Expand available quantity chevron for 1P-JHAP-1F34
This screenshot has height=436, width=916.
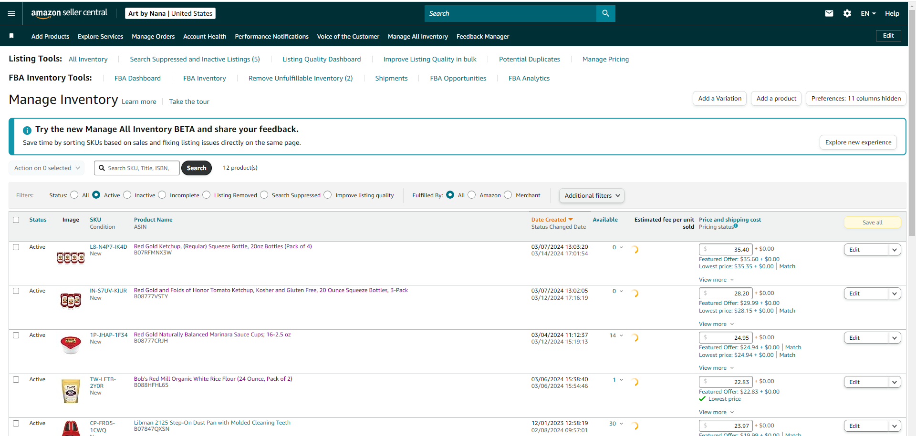click(x=621, y=335)
